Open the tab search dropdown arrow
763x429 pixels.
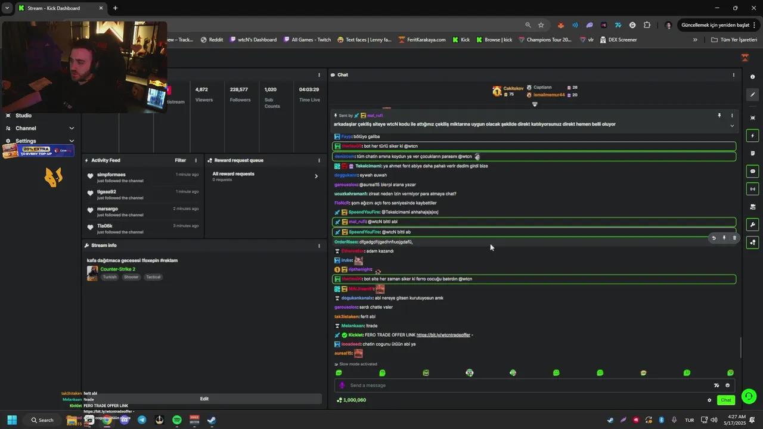pos(7,8)
